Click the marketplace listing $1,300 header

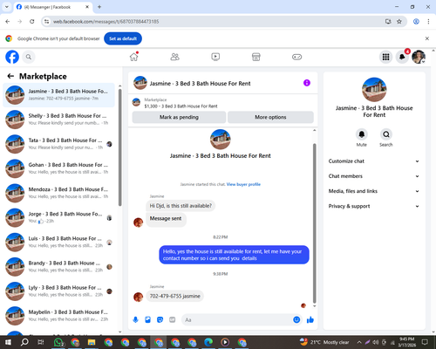pyautogui.click(x=181, y=106)
